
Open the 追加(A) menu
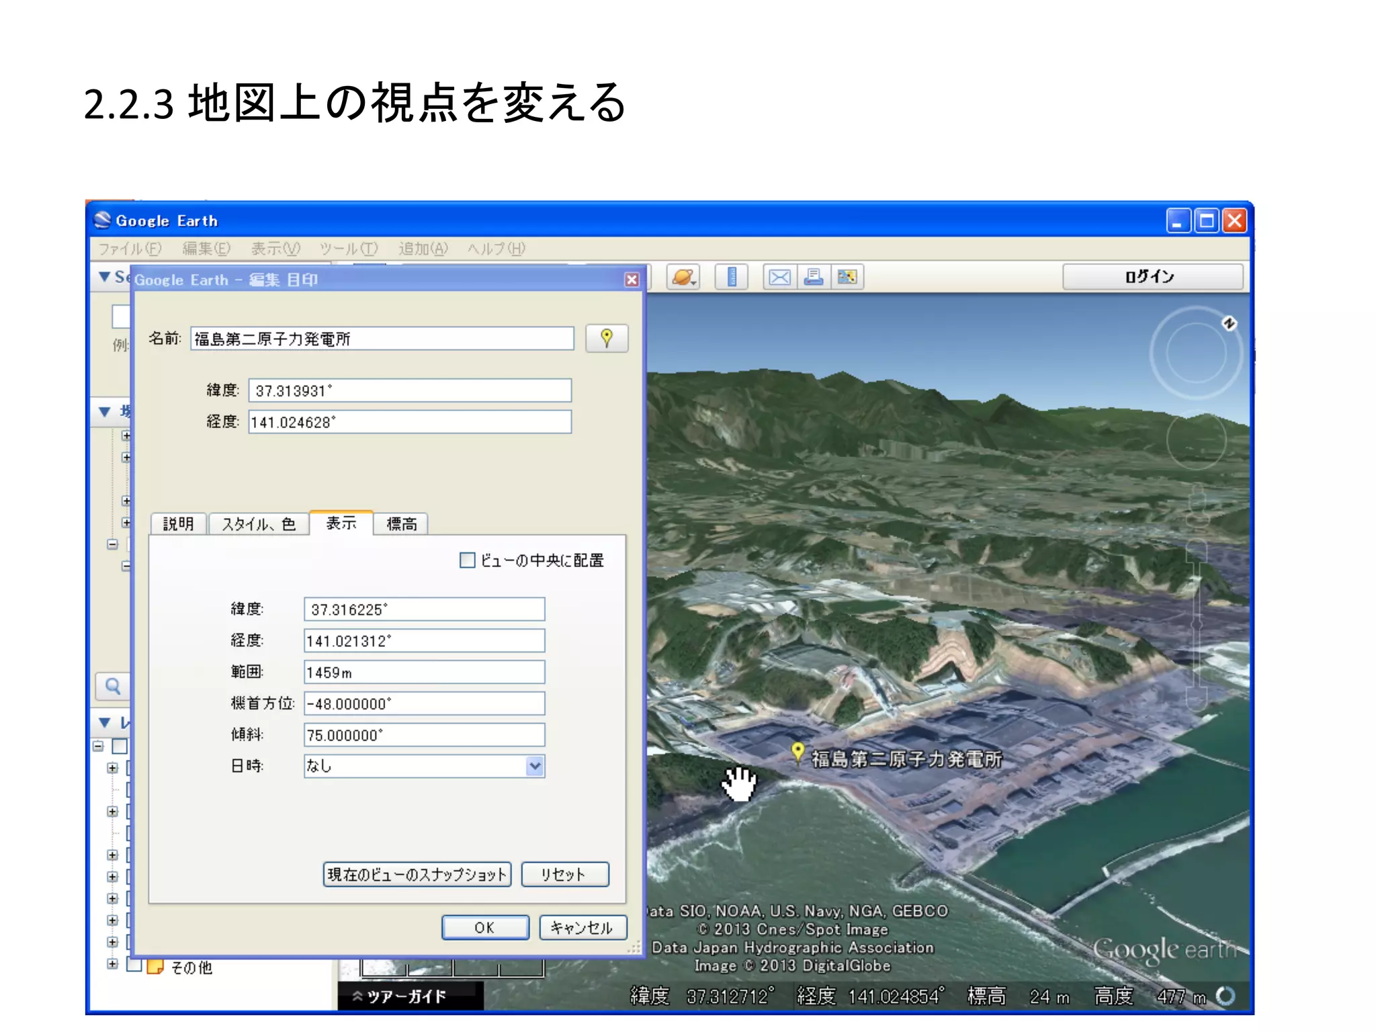(423, 249)
